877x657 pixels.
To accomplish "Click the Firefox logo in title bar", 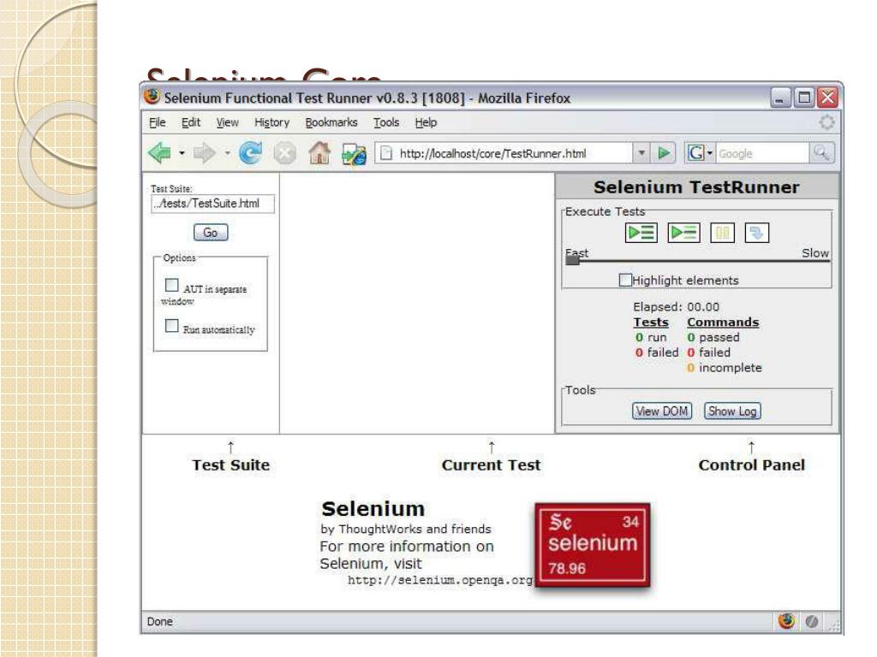I will click(x=152, y=98).
